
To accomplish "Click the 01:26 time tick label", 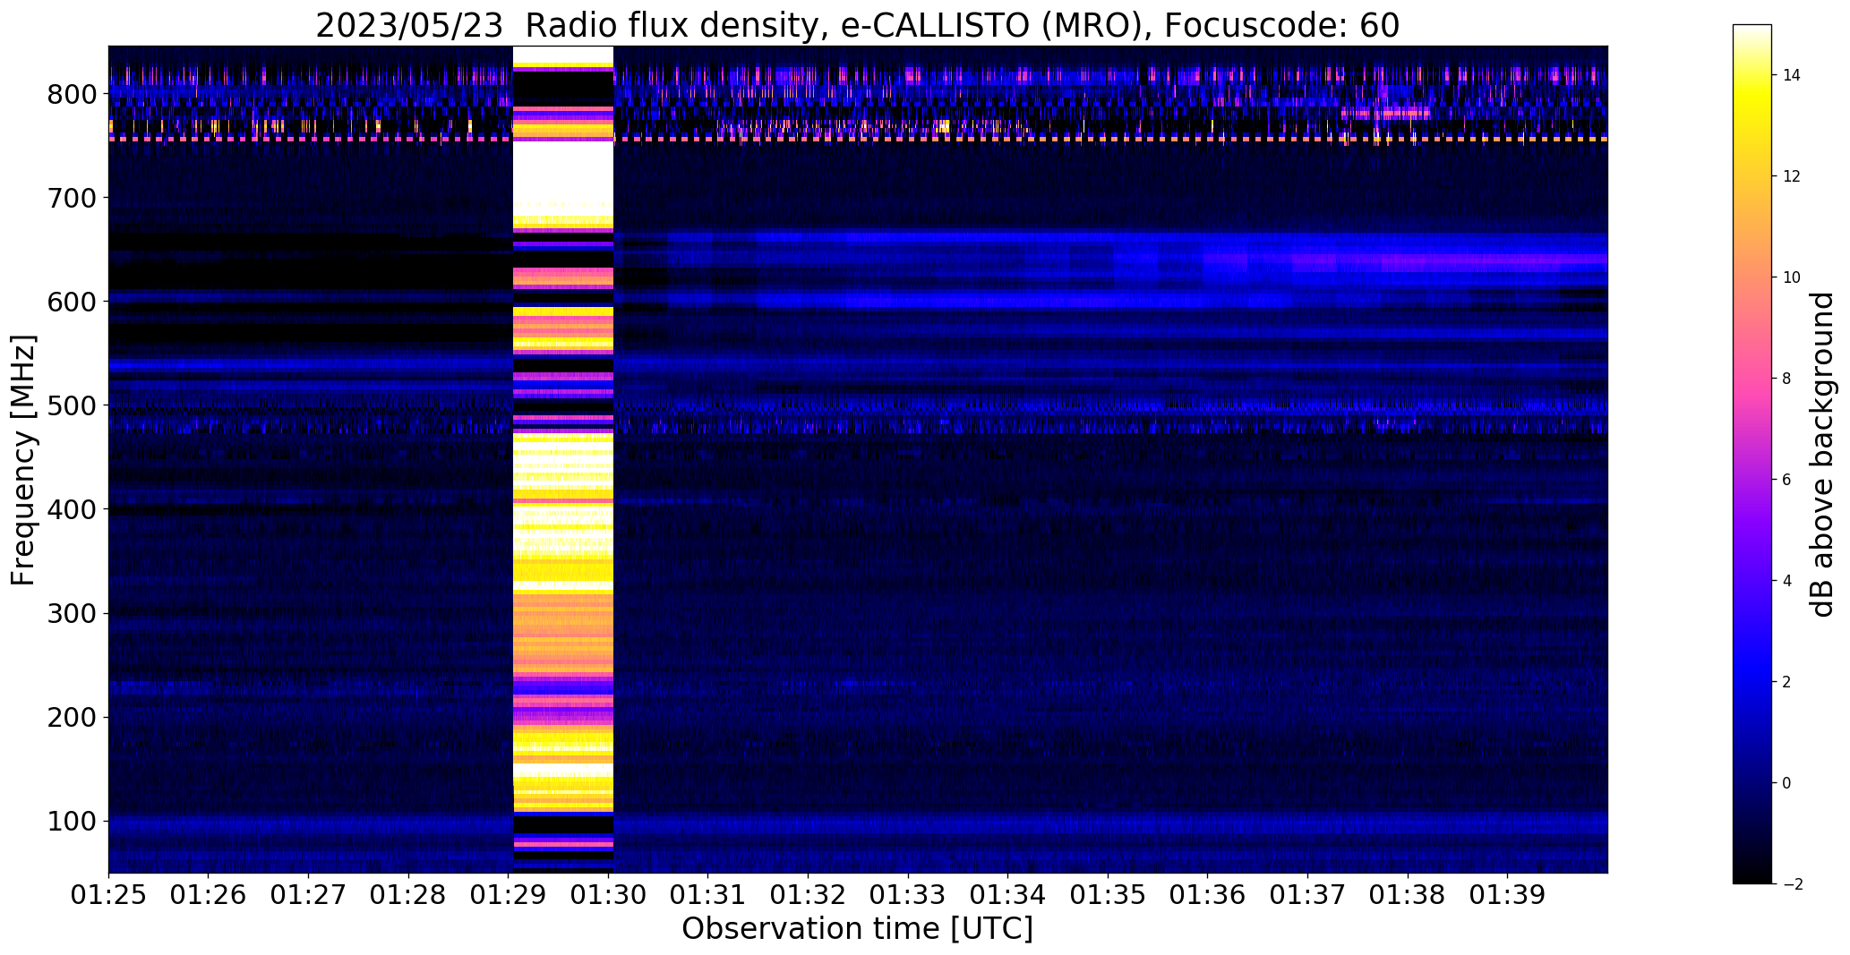I will coord(209,895).
